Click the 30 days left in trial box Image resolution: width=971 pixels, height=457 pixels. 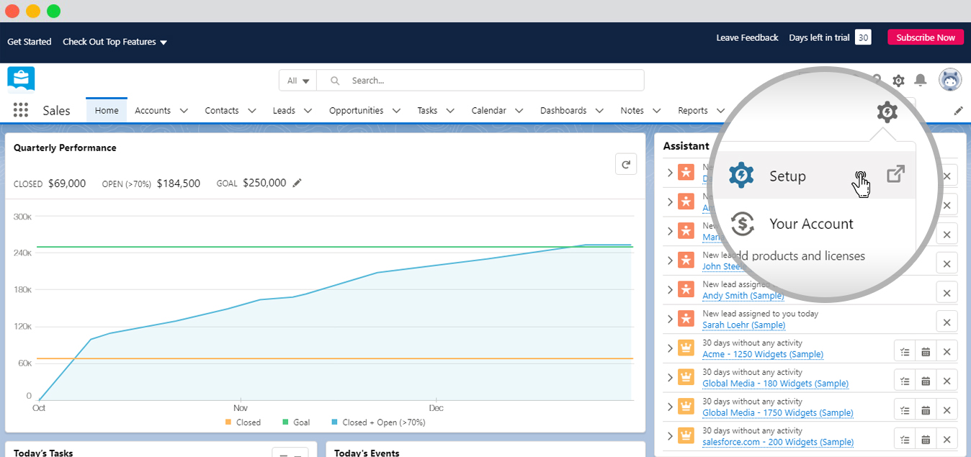pos(863,37)
